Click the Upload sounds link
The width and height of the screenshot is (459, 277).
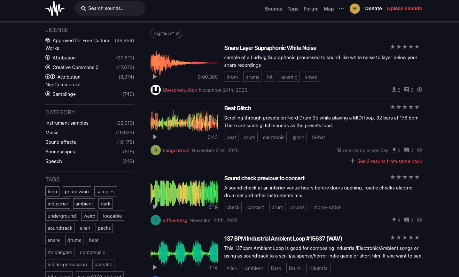tap(404, 9)
